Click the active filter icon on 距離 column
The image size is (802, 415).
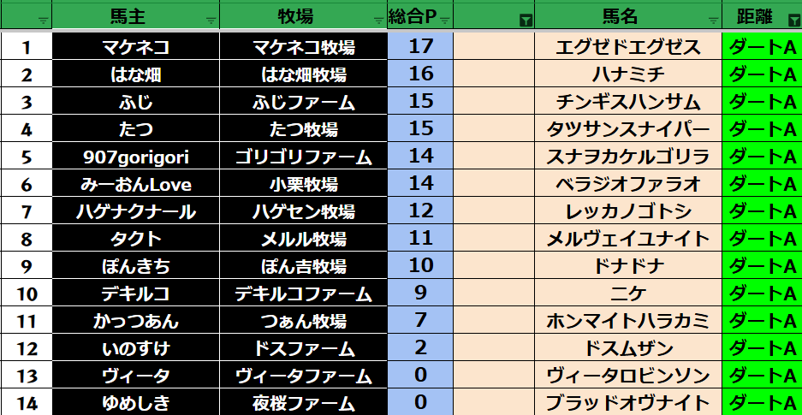(793, 20)
